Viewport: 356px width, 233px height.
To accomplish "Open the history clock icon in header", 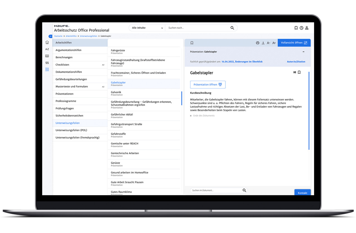I will pos(301,28).
